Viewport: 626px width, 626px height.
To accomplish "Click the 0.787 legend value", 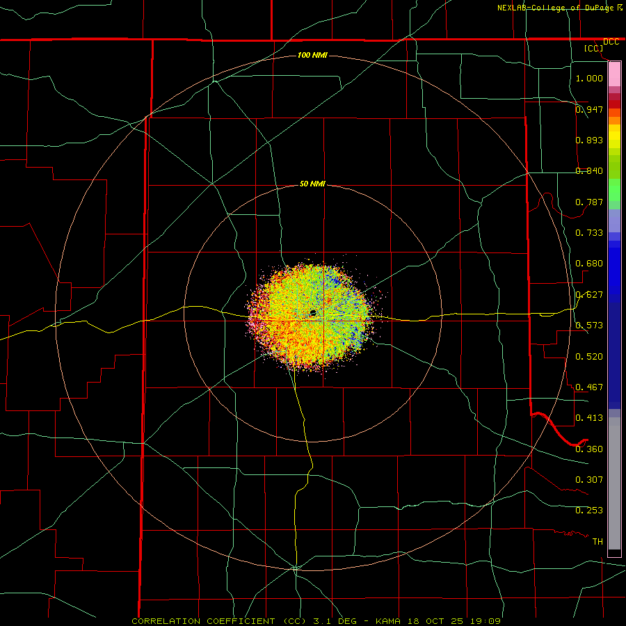I will 589,202.
